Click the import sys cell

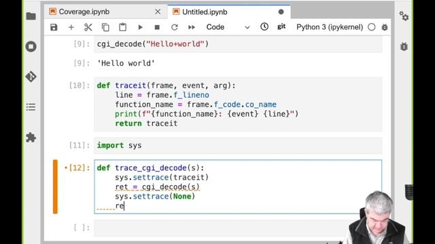point(238,146)
